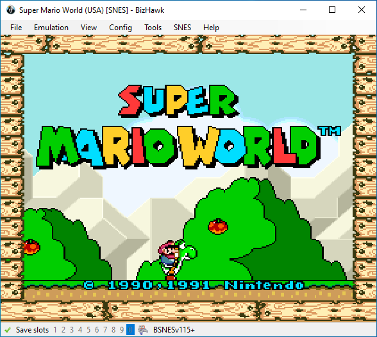Open the Help menu

(211, 28)
